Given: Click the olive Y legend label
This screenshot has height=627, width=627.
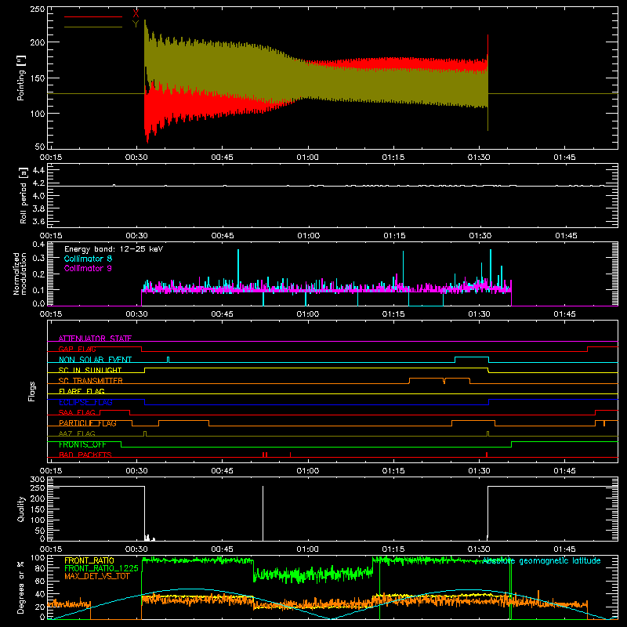Looking at the screenshot, I should click(x=136, y=24).
